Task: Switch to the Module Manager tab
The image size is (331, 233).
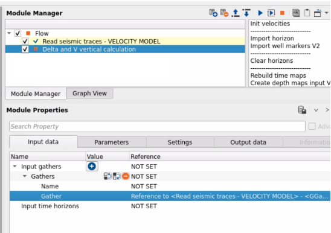Action: [x=36, y=94]
